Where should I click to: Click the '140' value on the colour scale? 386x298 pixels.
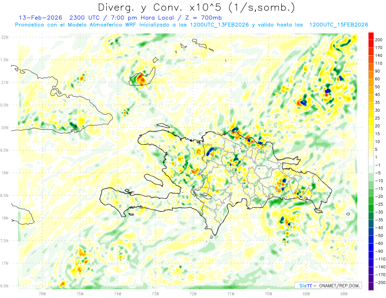click(379, 56)
